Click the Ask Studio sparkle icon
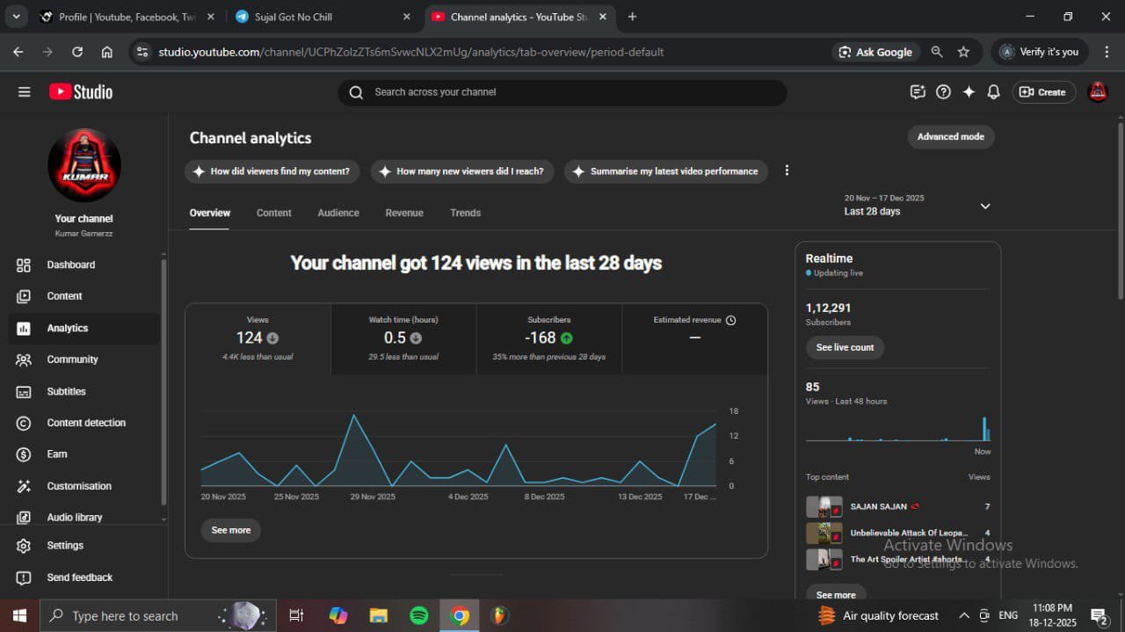 (x=969, y=92)
